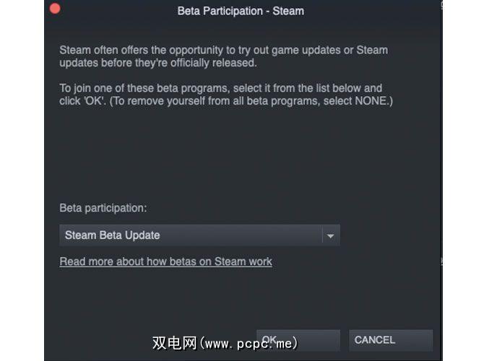Screen dimensions: 484x361
Task: Click the background window strip right of dialog
Action: 462,180
